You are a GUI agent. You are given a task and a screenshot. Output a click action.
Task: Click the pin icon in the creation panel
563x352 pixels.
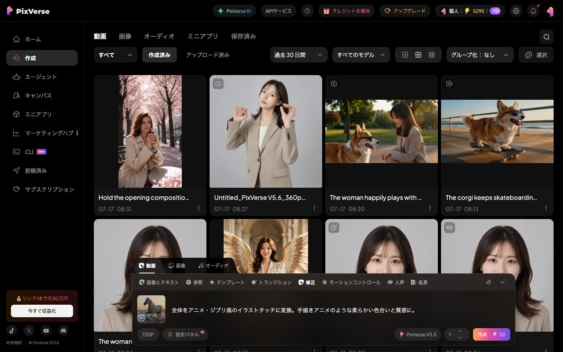(x=488, y=282)
